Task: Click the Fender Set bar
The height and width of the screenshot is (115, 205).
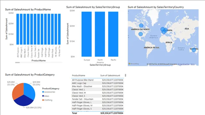Action: (x=38, y=29)
